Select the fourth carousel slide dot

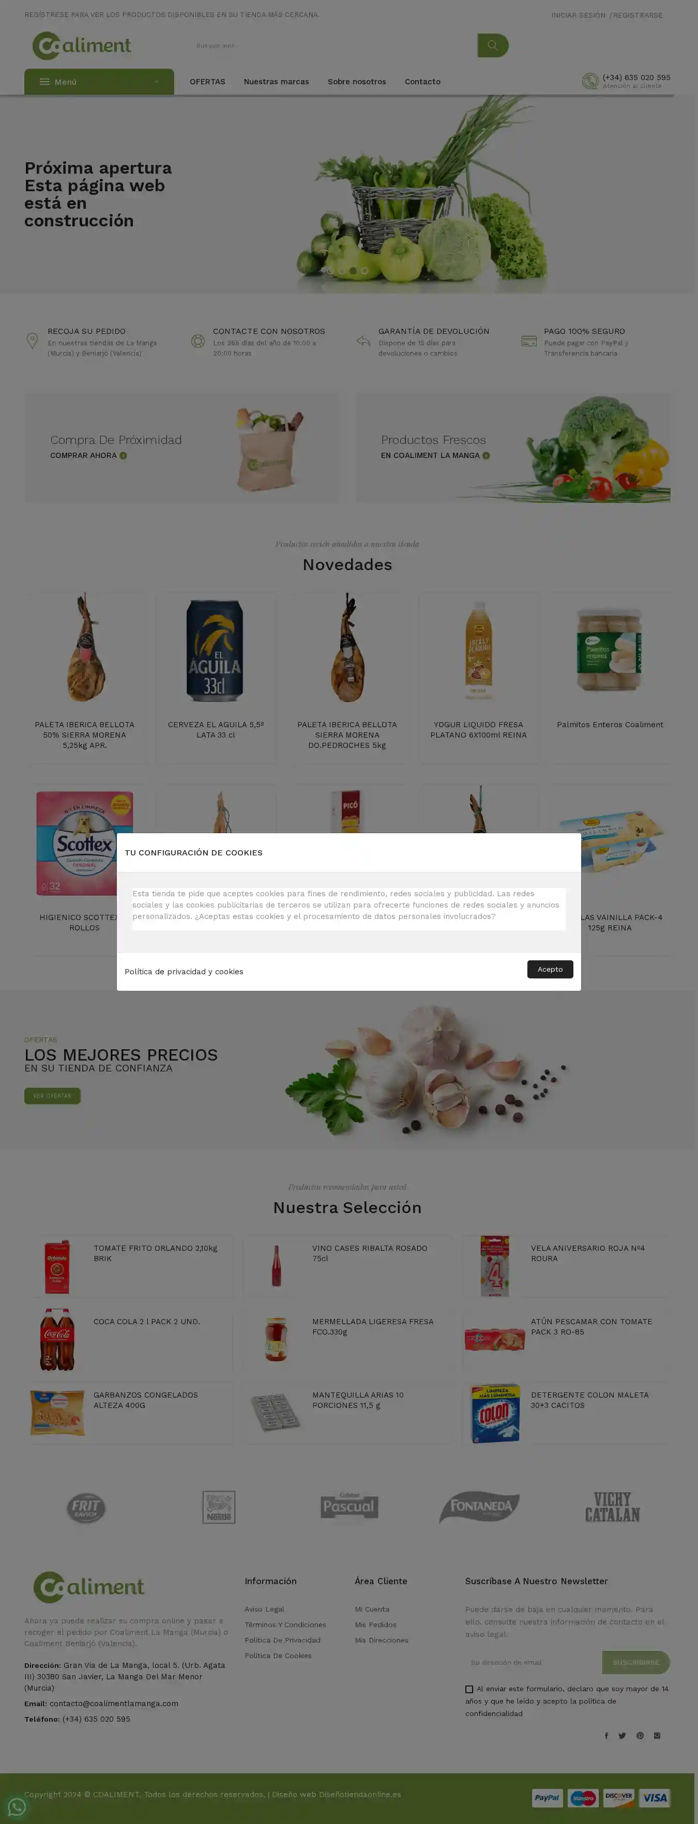(364, 270)
